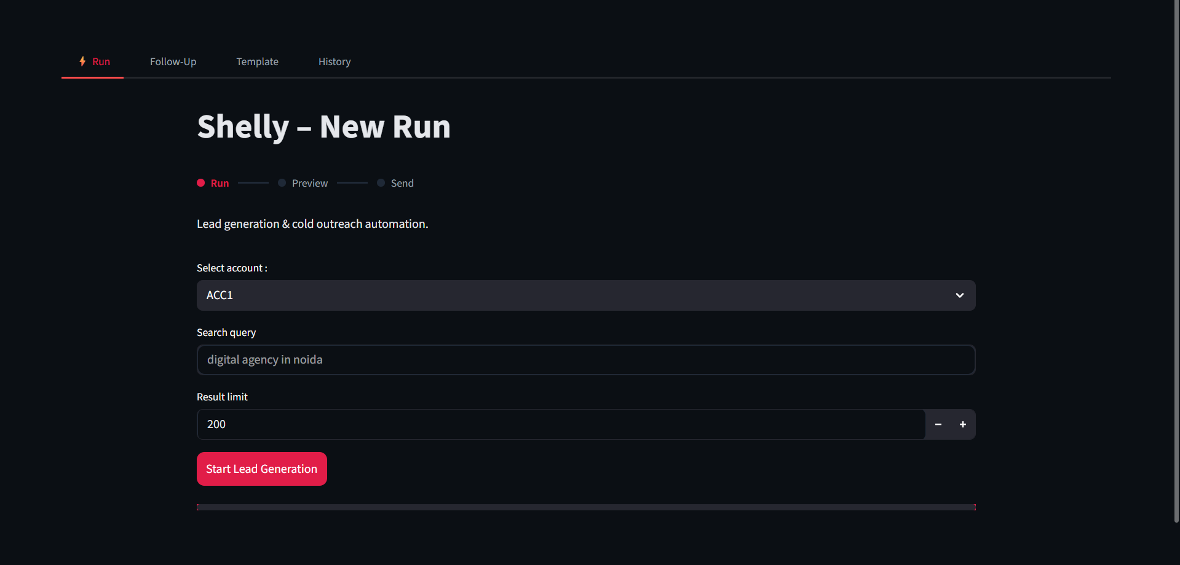The height and width of the screenshot is (565, 1180).
Task: Open the Follow-Up tab
Action: pyautogui.click(x=173, y=61)
